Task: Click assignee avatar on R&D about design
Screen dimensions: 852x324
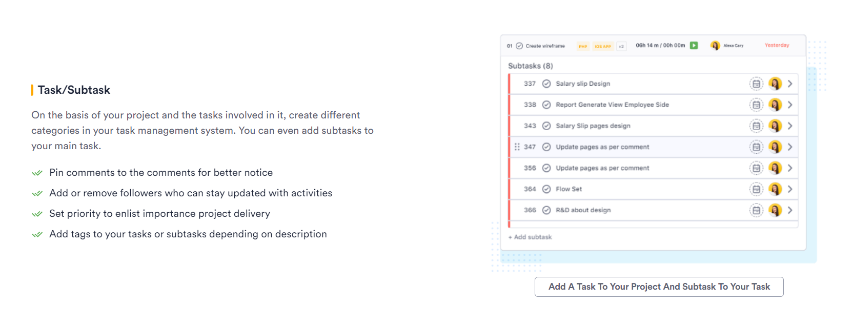Action: tap(775, 210)
